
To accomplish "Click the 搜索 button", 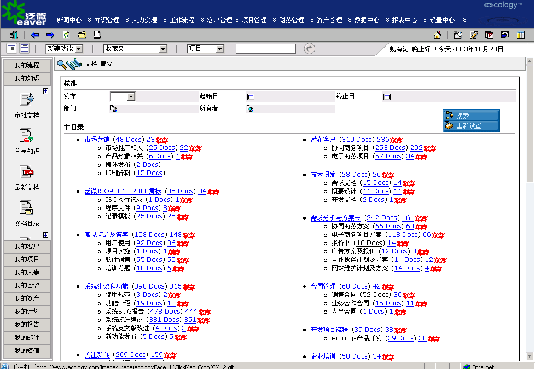I will 471,116.
